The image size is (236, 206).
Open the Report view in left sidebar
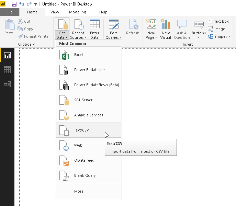point(7,55)
